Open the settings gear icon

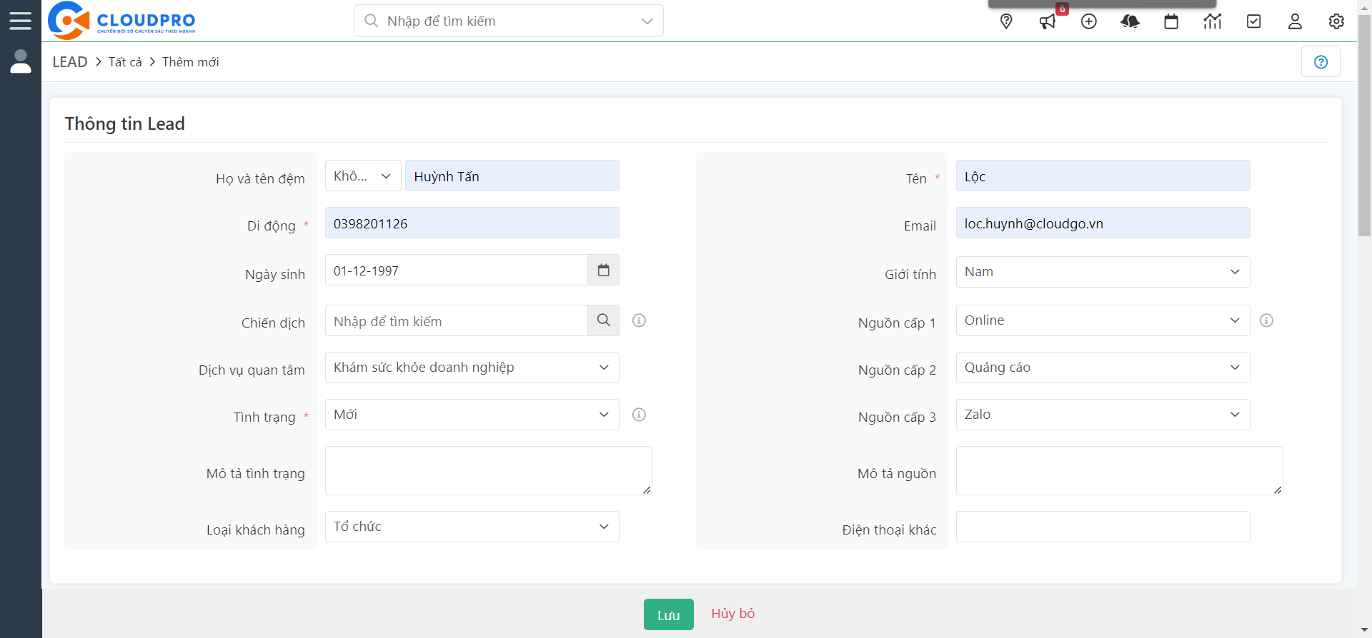pyautogui.click(x=1336, y=21)
